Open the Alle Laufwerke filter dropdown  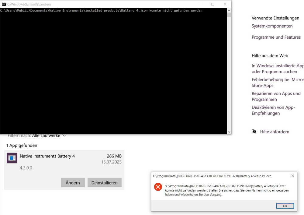pyautogui.click(x=49, y=136)
